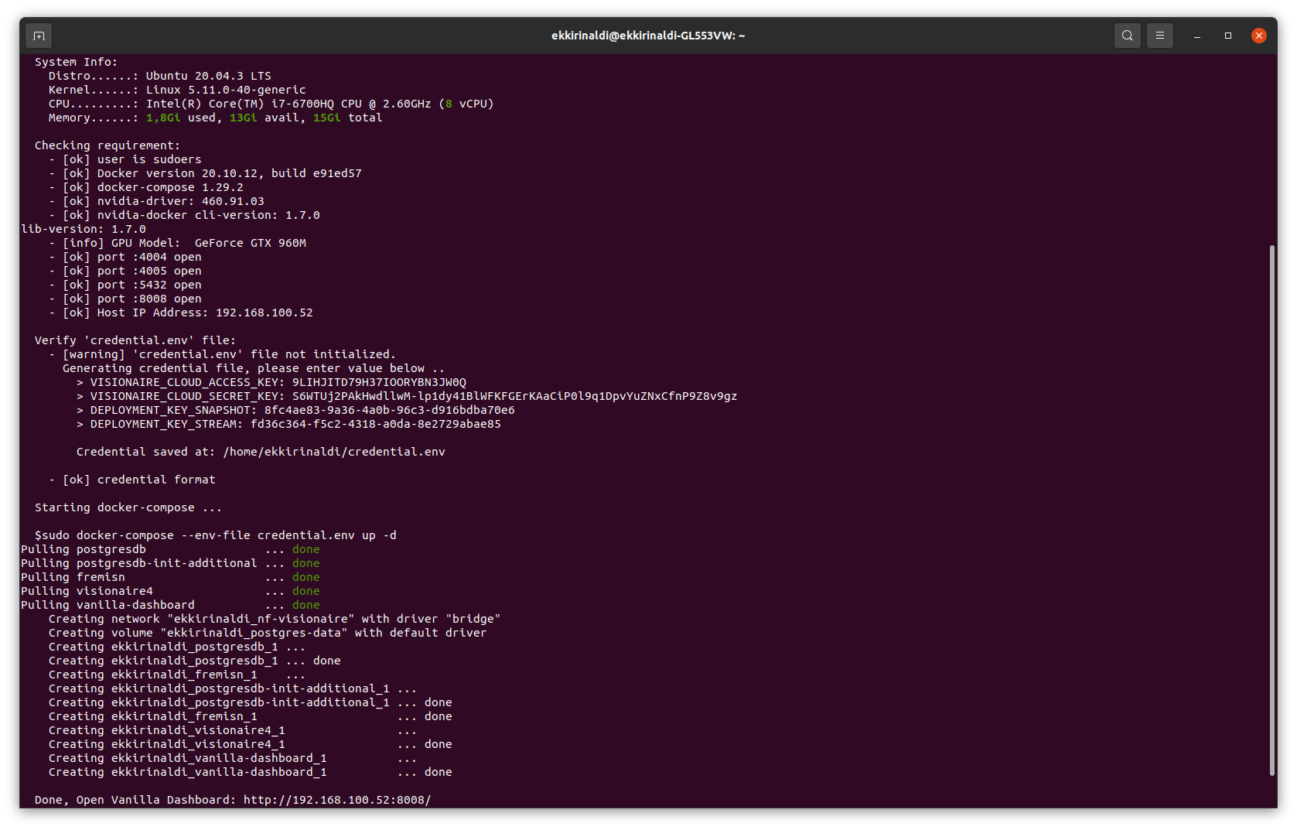The height and width of the screenshot is (830, 1297).
Task: Click the credential path /home/ekkirinaldi/credential.env
Action: click(x=334, y=452)
